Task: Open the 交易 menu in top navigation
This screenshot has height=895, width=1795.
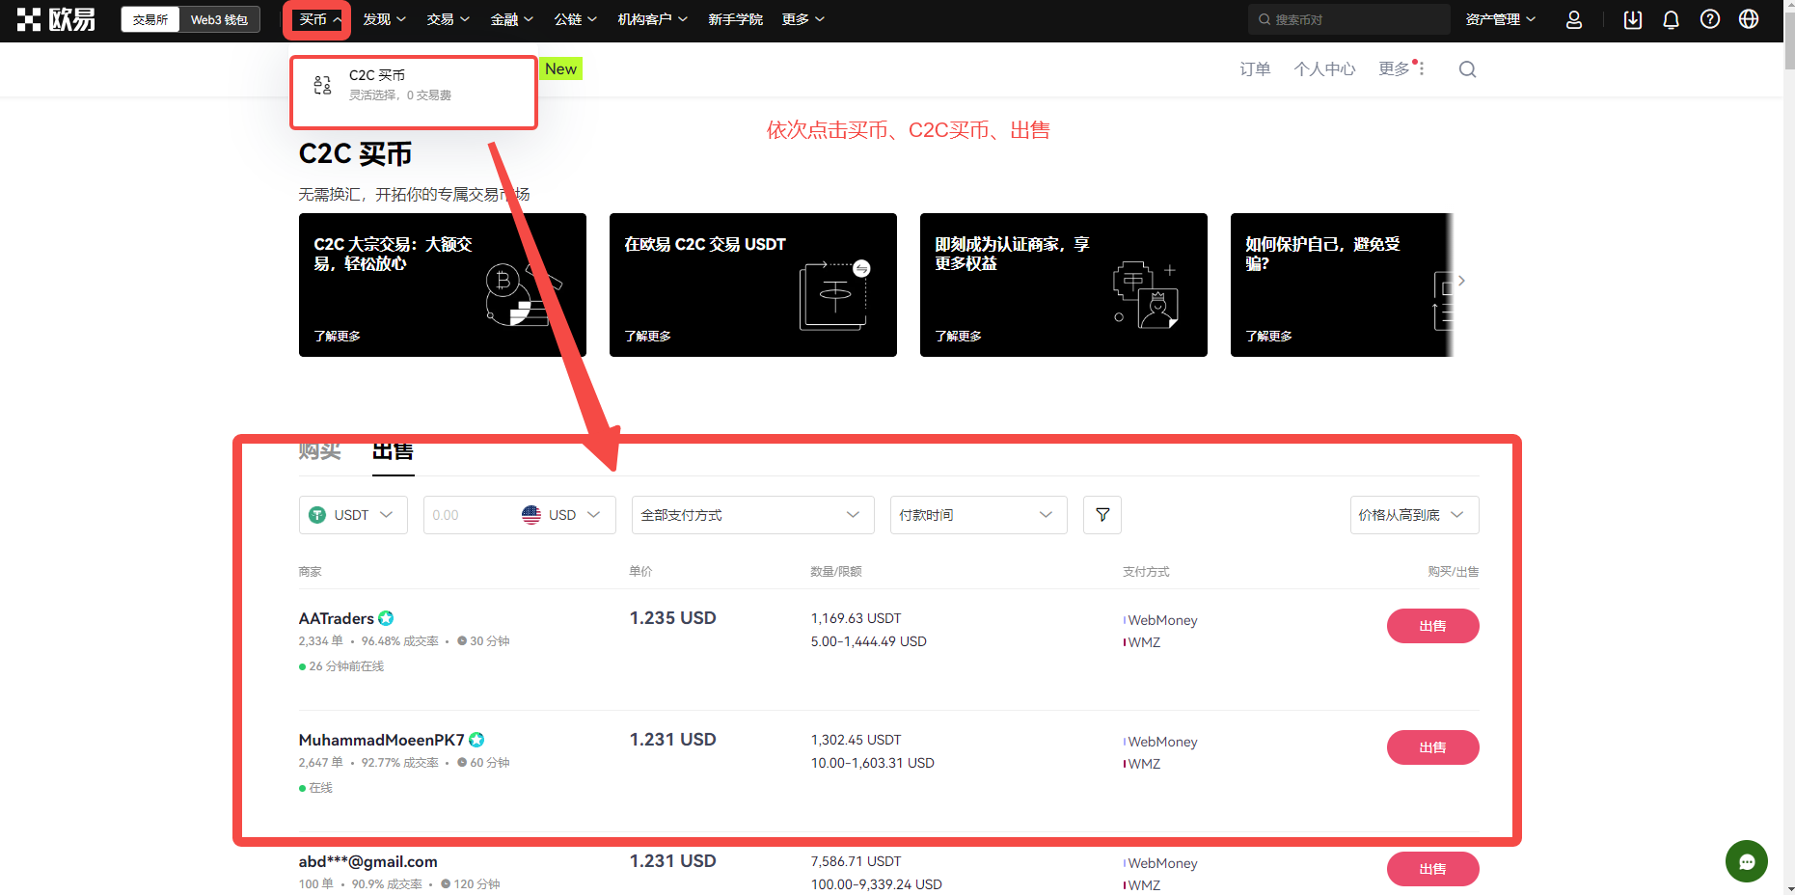Action: point(448,19)
